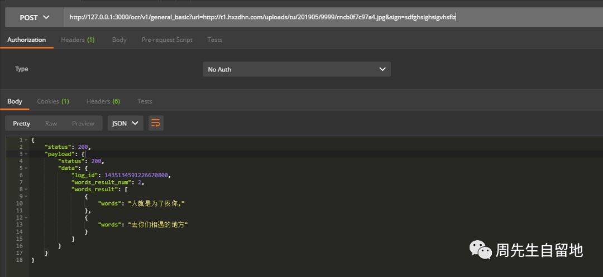Image resolution: width=603 pixels, height=277 pixels.
Task: Click the "words_result_num" key
Action: point(102,182)
